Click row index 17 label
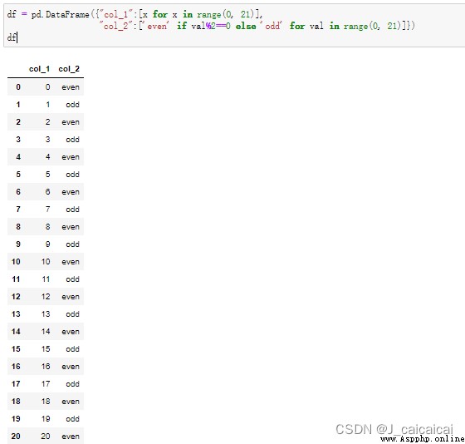Image resolution: width=465 pixels, height=444 pixels. coord(16,384)
